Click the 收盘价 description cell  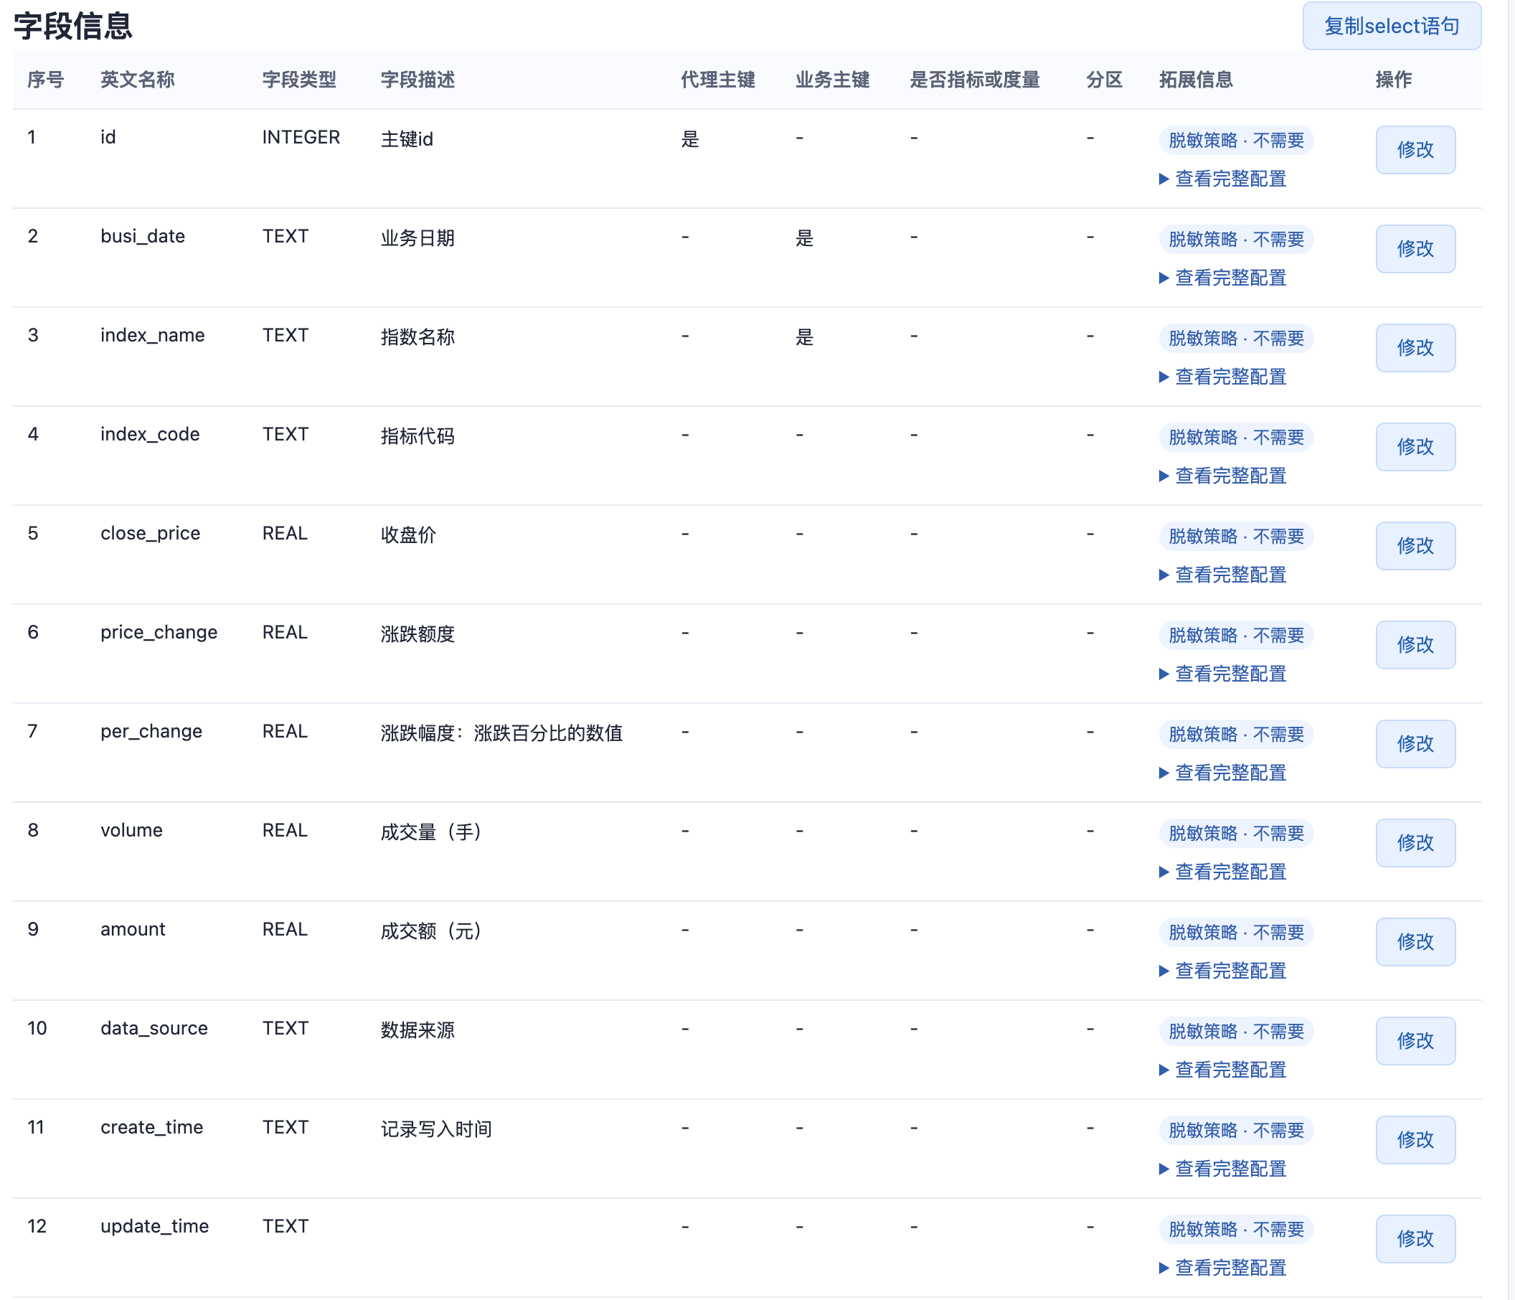point(409,534)
